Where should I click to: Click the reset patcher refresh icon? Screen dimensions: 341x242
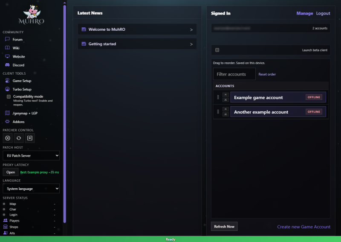pos(19,138)
